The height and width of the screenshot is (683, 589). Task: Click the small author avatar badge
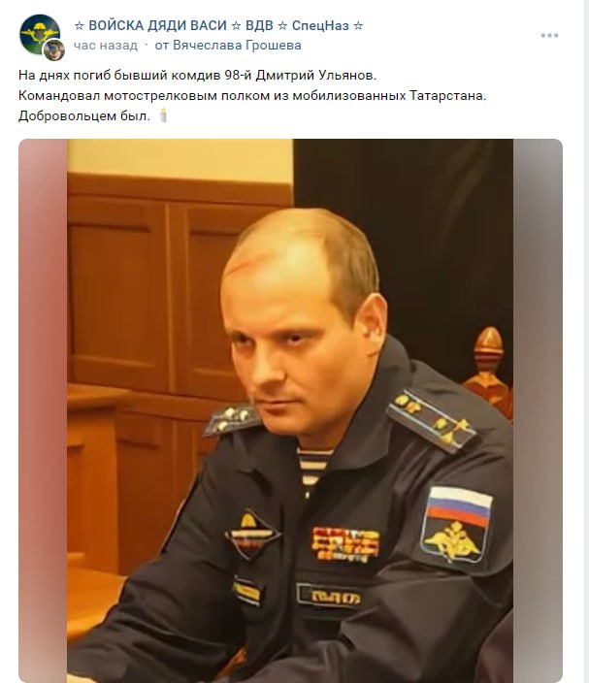(54, 49)
